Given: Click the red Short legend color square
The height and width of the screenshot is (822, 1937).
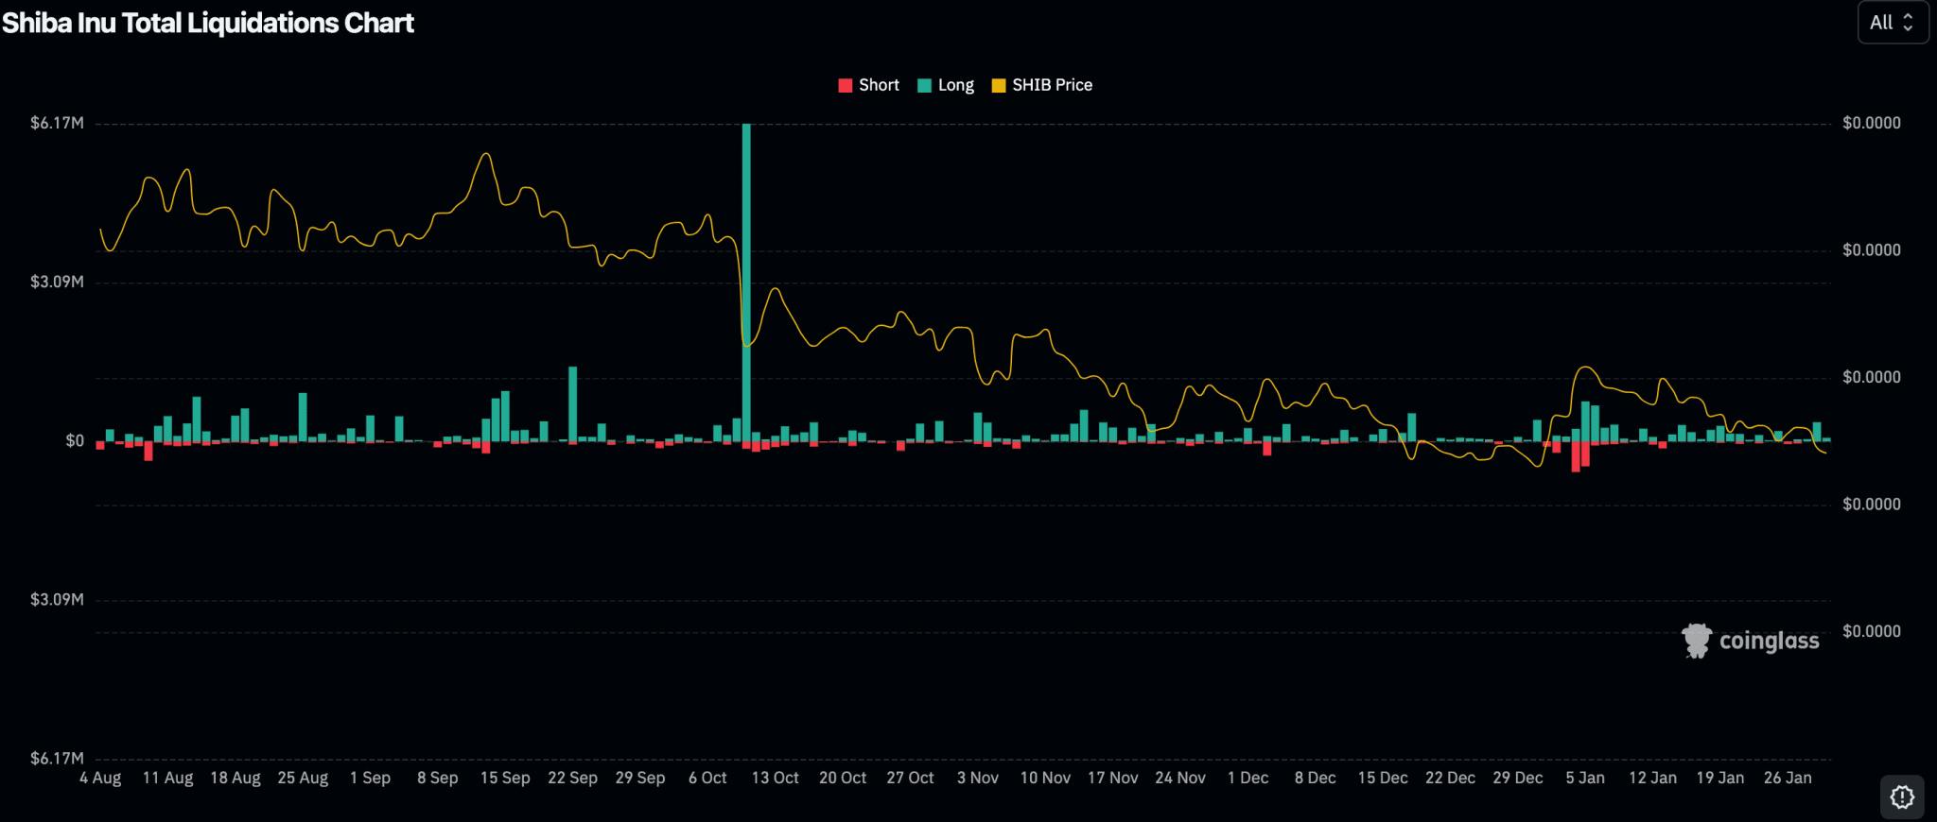Looking at the screenshot, I should (846, 86).
